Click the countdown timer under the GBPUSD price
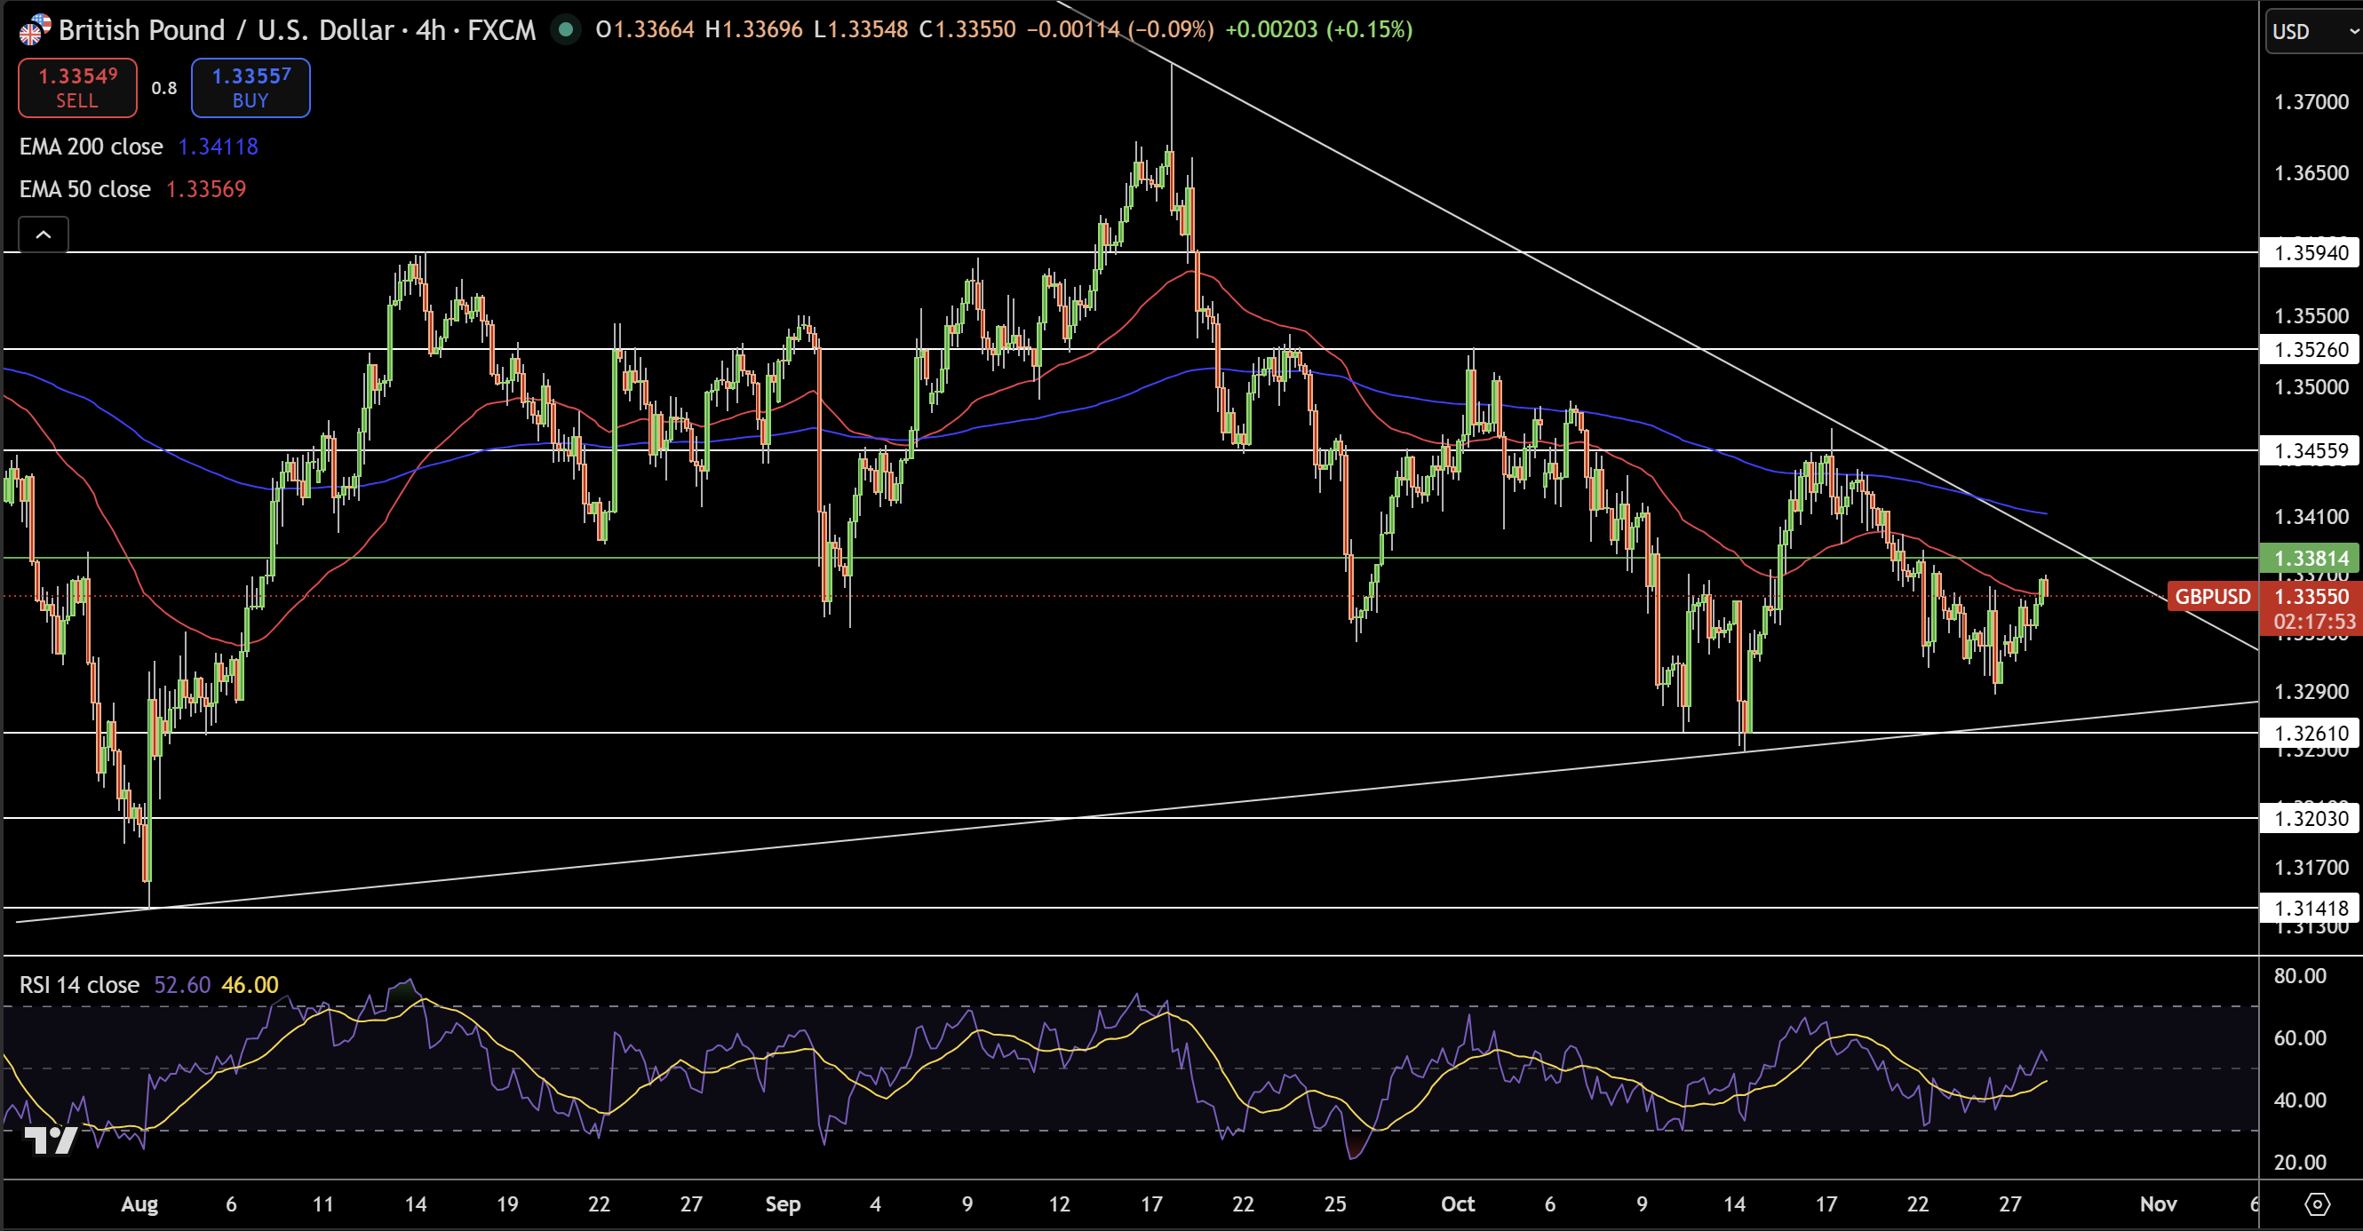The height and width of the screenshot is (1231, 2363). [2311, 621]
